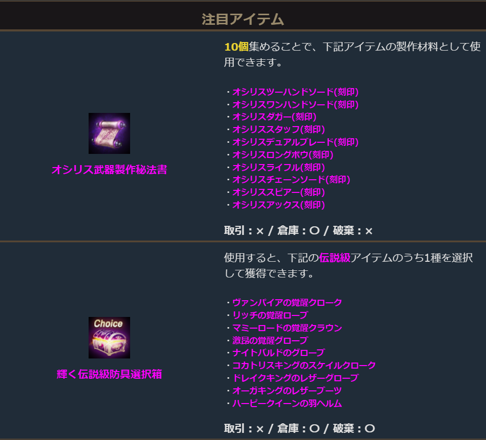Select リッチの覚醒ローブ item
486x440 pixels.
pyautogui.click(x=270, y=315)
